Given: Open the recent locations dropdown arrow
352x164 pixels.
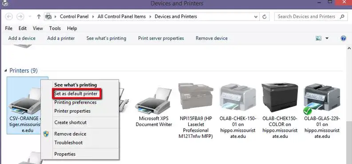Looking at the screenshot, I should pyautogui.click(x=30, y=17).
